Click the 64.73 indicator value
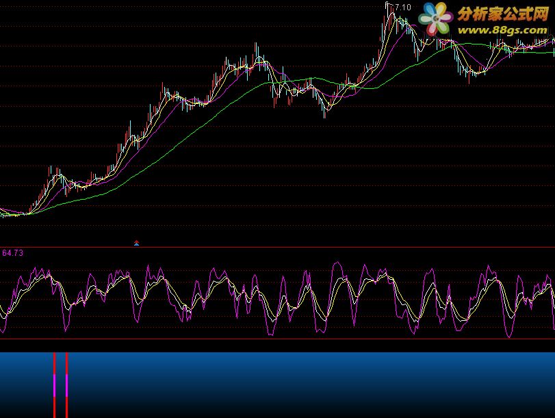The height and width of the screenshot is (418, 555). 13,252
